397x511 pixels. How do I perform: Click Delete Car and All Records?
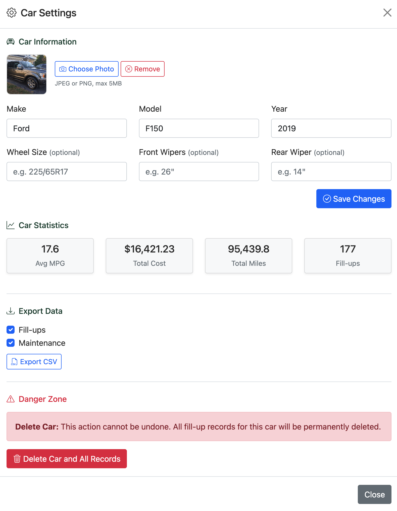(x=67, y=459)
